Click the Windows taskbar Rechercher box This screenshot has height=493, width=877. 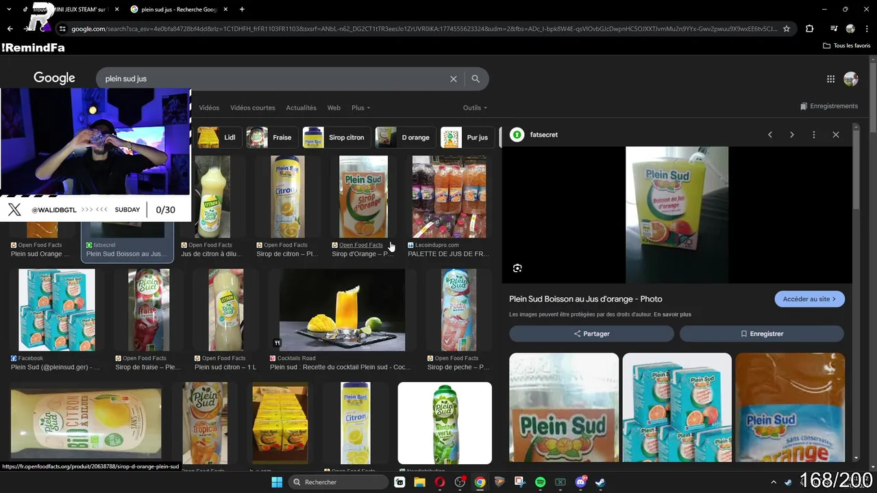[x=338, y=482]
